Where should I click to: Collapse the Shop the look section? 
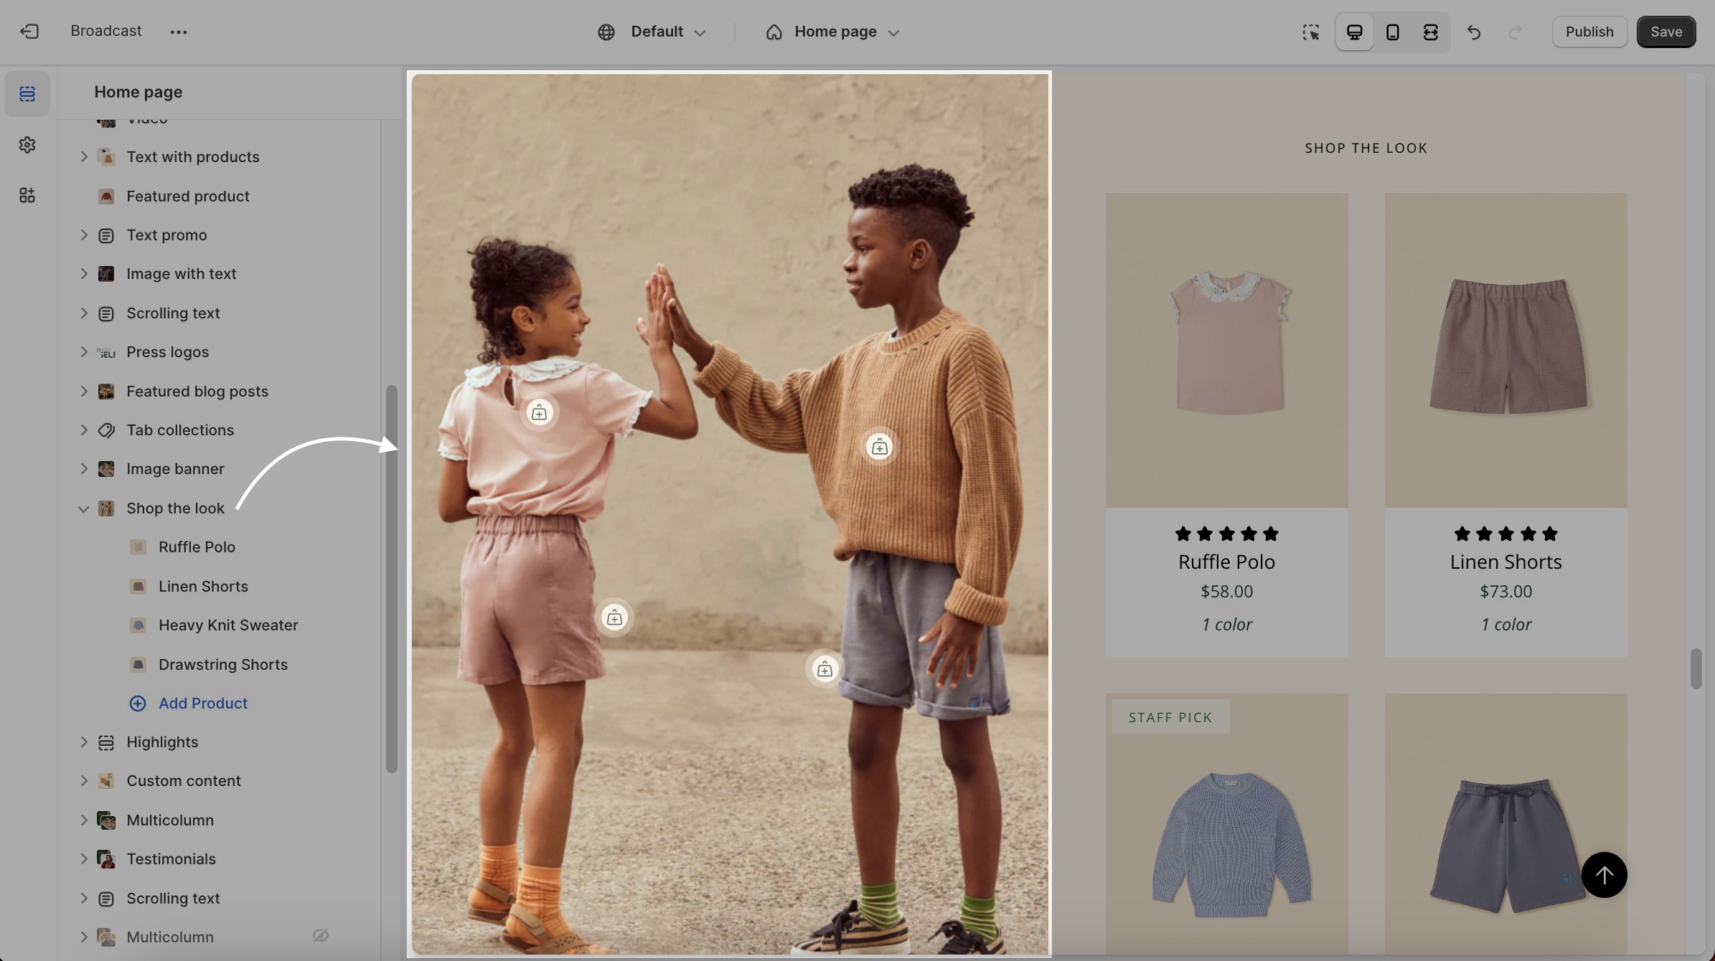(x=83, y=508)
